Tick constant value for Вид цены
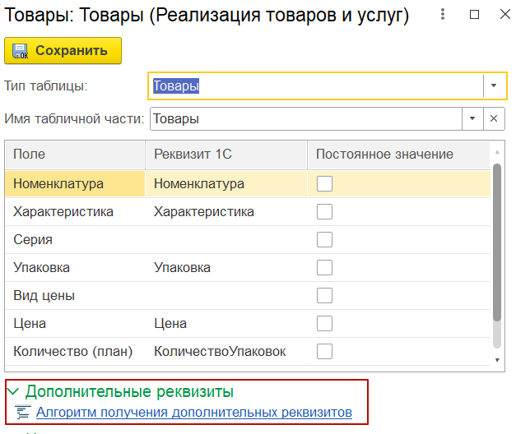 [x=324, y=295]
